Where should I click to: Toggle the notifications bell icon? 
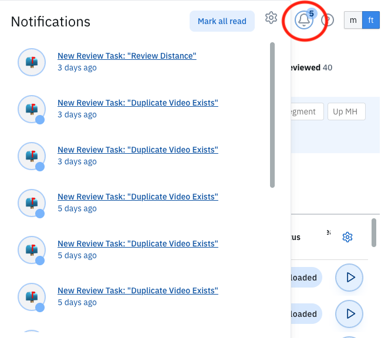304,20
